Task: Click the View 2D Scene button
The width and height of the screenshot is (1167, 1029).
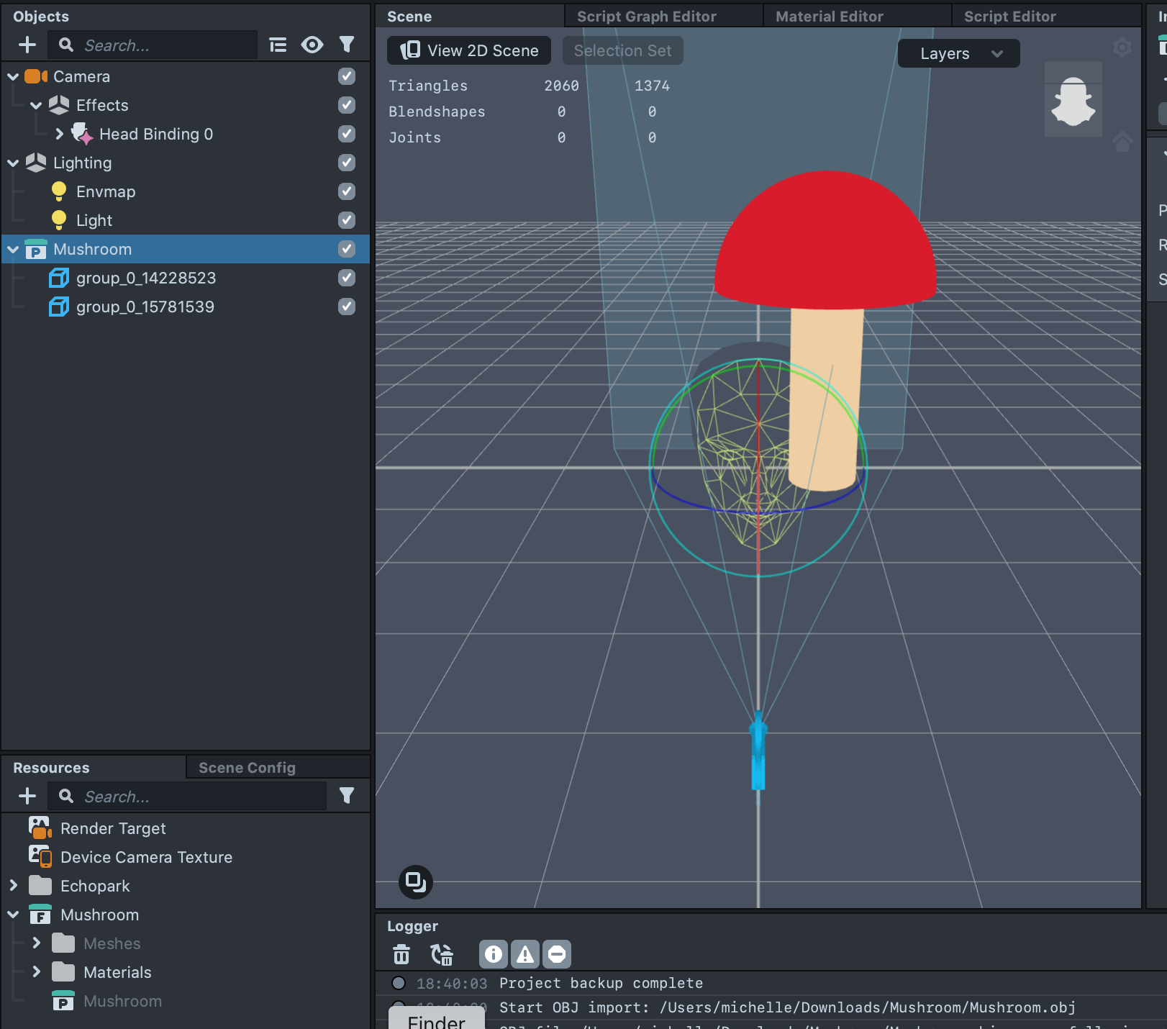Action: click(x=469, y=50)
